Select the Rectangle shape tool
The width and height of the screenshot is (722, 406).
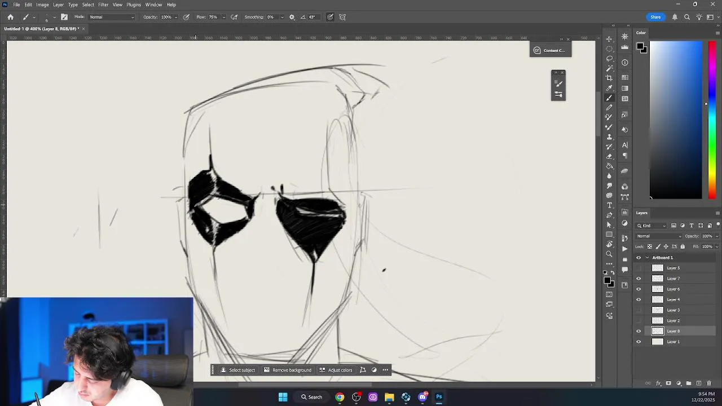[609, 235]
